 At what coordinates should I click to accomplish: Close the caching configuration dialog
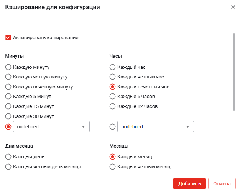tap(233, 7)
